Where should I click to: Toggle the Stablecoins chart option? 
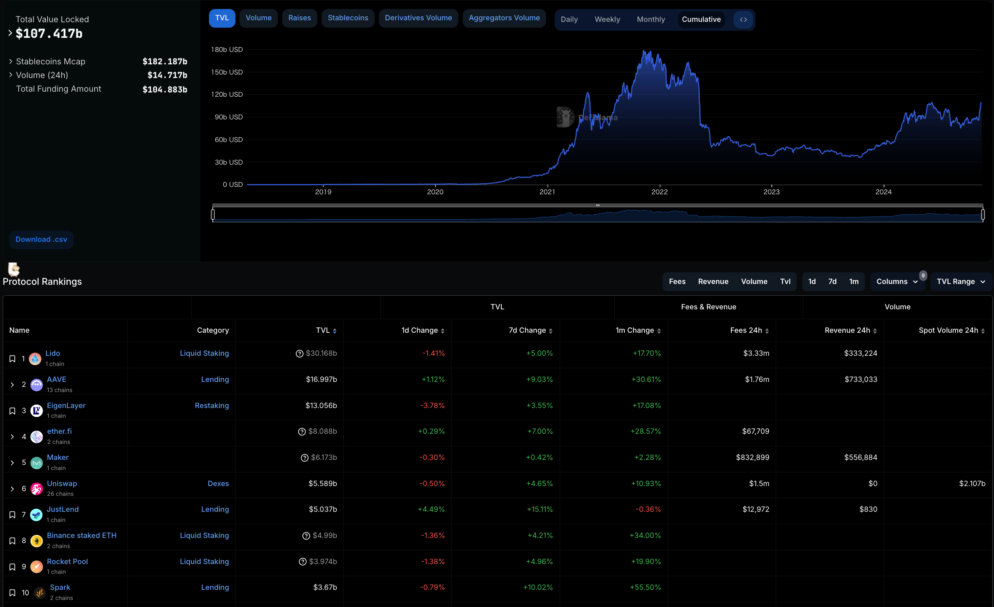click(x=348, y=18)
